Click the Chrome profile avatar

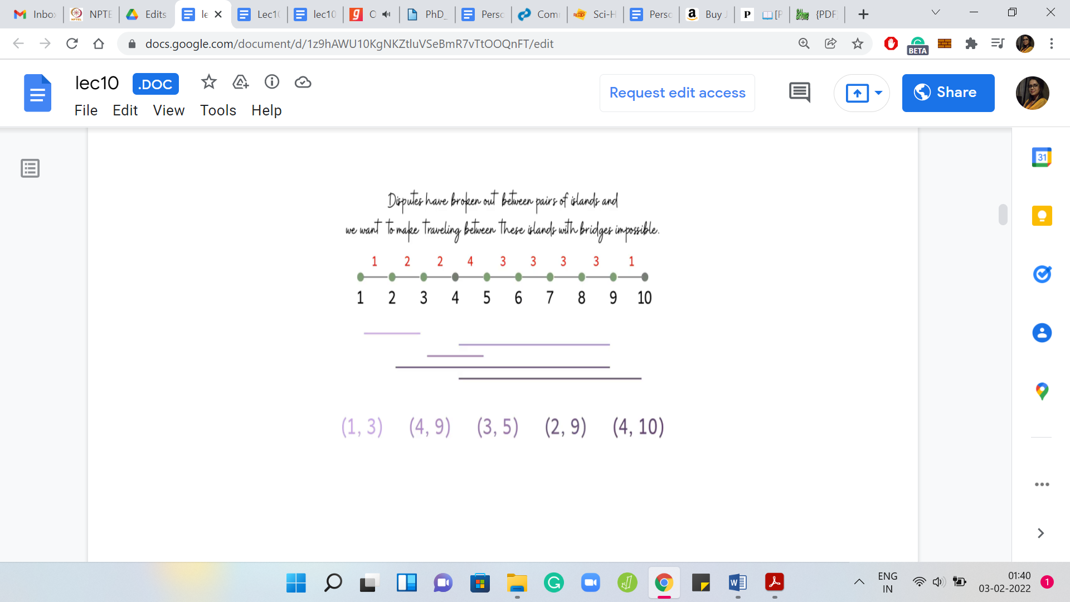pyautogui.click(x=1025, y=43)
